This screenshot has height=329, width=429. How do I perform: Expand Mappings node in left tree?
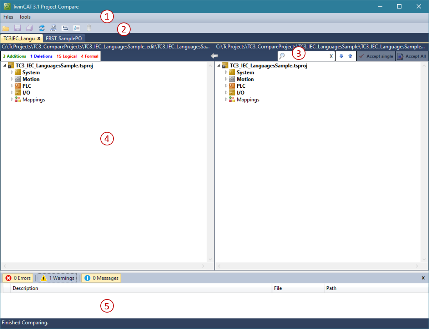pos(12,99)
